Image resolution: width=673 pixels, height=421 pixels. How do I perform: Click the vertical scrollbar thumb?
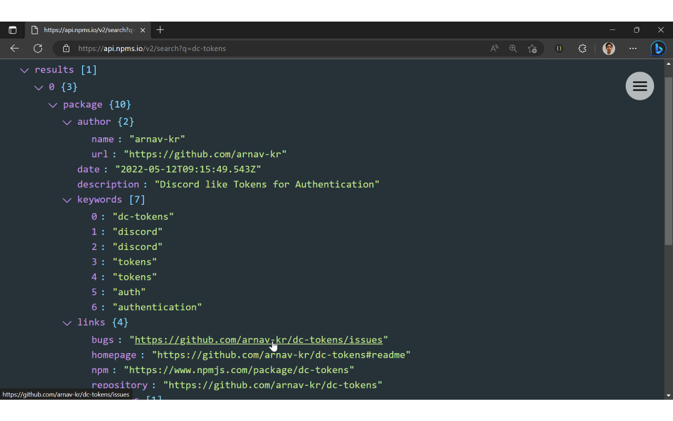click(668, 161)
